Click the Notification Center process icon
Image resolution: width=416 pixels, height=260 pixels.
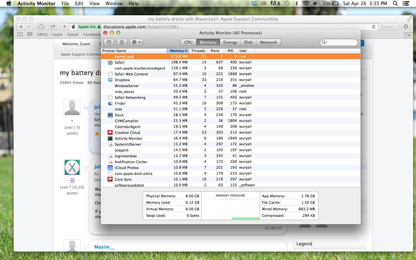click(110, 162)
